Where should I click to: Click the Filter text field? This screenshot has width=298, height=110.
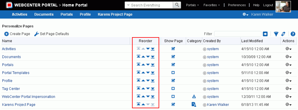(x=237, y=34)
